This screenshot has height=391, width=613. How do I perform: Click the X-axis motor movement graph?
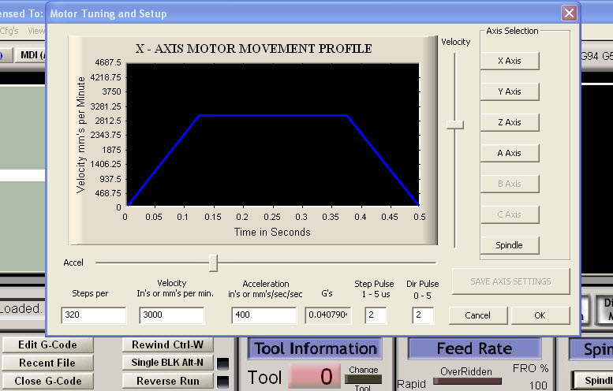coord(273,134)
